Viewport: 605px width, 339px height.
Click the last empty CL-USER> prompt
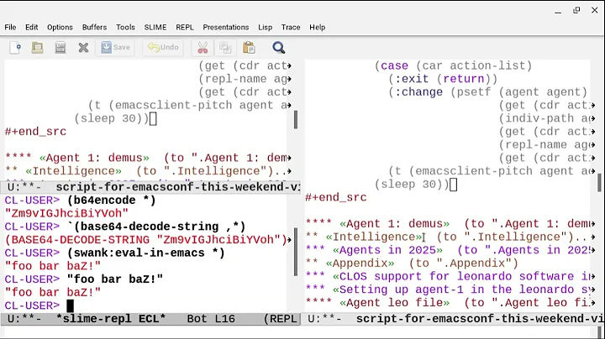33,306
